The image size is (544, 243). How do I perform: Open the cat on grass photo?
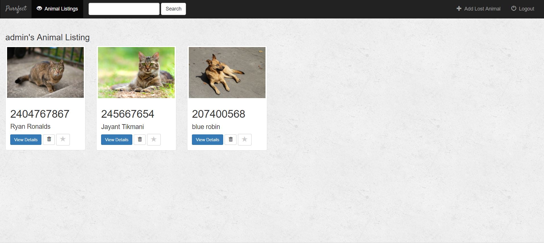pos(136,73)
